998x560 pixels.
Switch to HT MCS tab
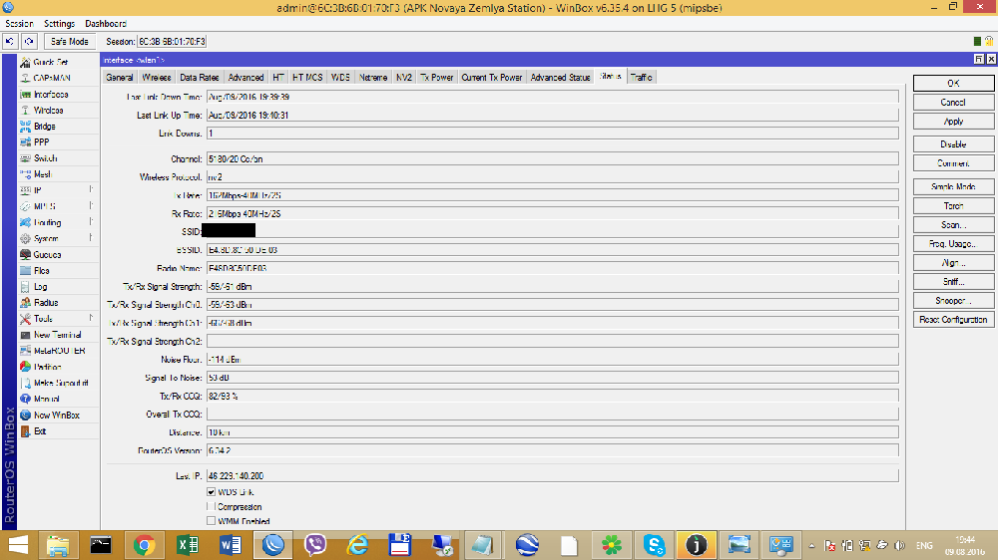pos(307,77)
